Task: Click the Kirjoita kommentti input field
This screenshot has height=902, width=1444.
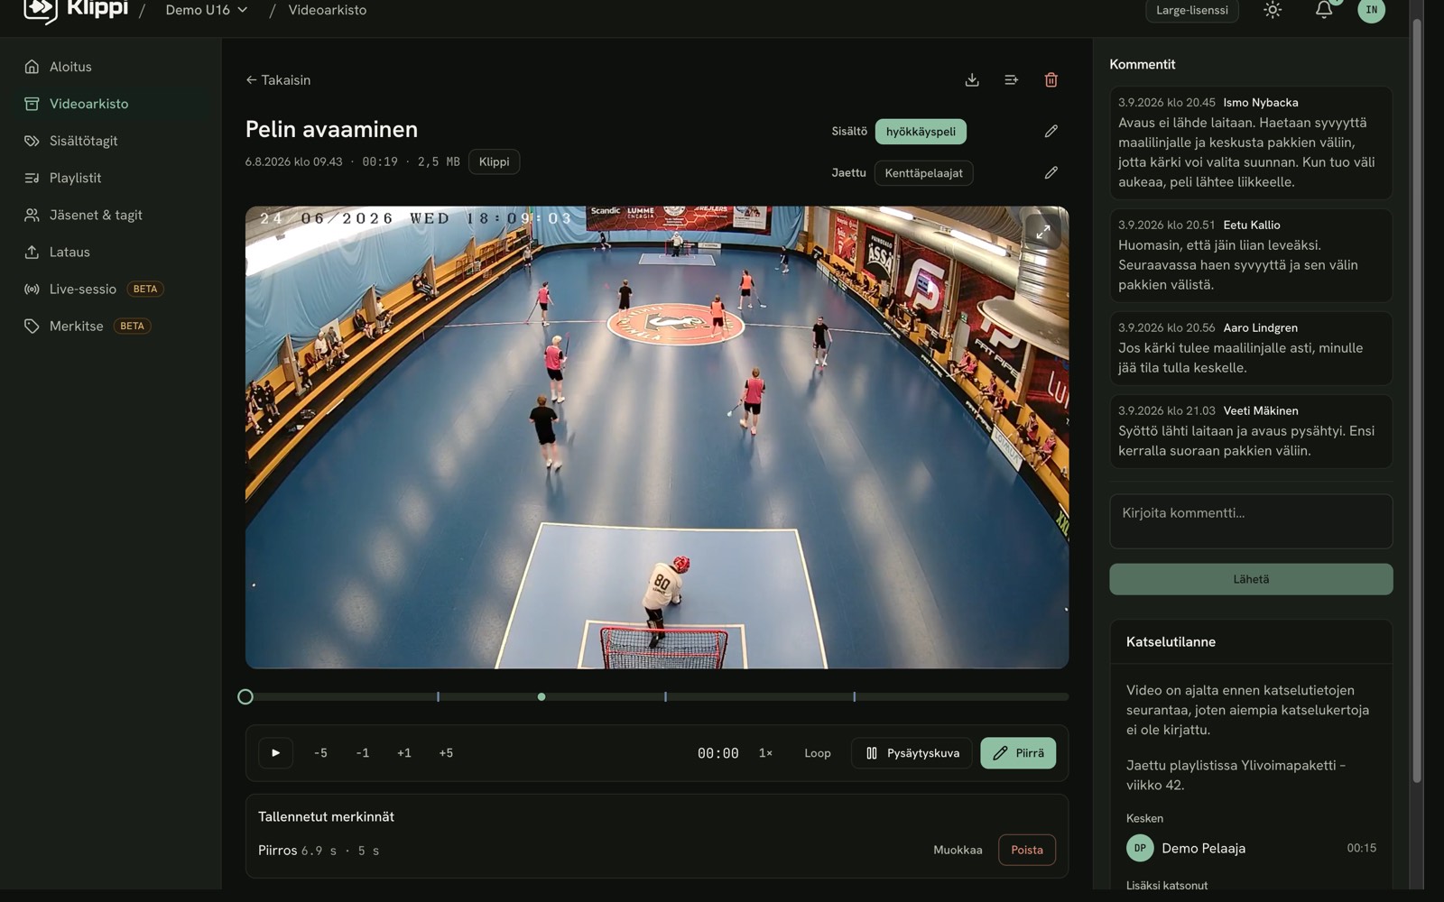Action: coord(1251,521)
